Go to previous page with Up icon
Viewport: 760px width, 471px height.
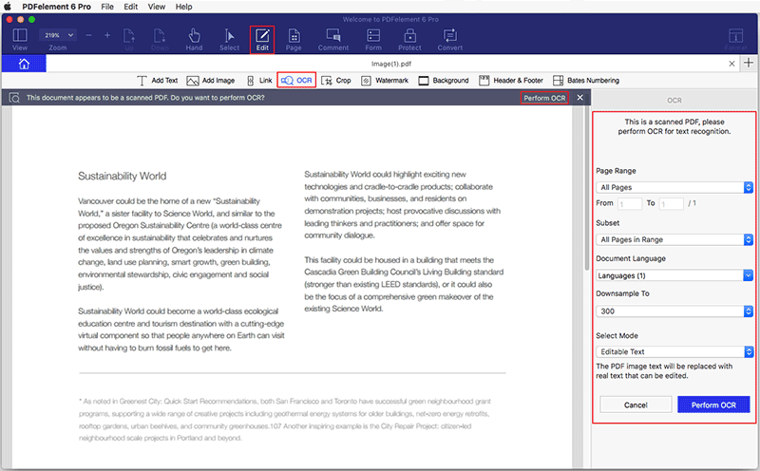129,39
